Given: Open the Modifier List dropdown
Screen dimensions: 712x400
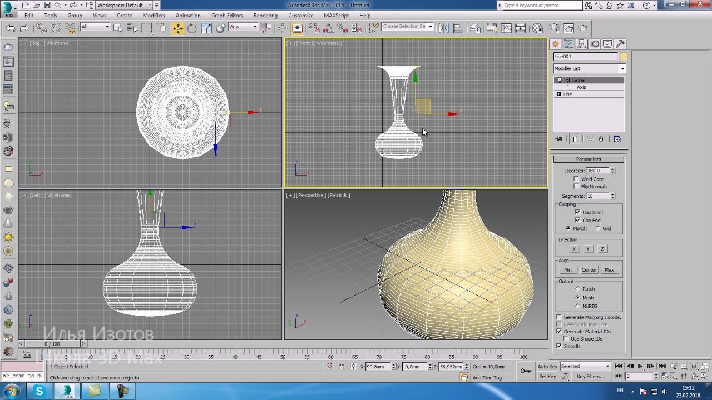Looking at the screenshot, I should 589,68.
